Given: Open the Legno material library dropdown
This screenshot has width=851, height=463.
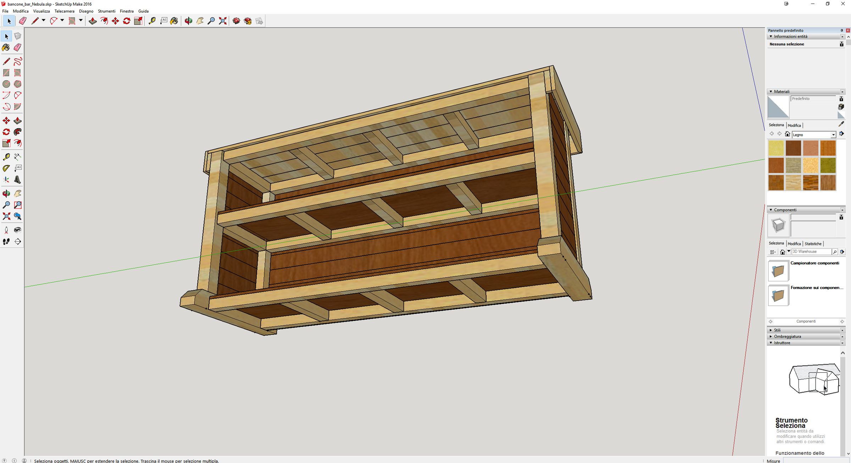Looking at the screenshot, I should (833, 135).
